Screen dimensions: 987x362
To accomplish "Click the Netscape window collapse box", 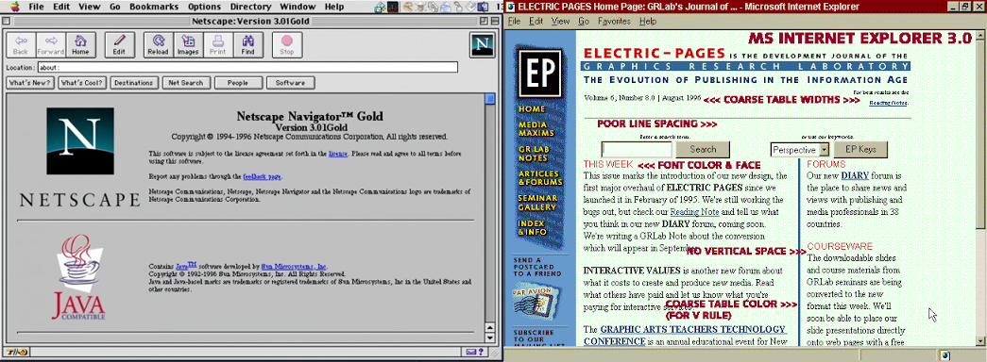I will (494, 20).
